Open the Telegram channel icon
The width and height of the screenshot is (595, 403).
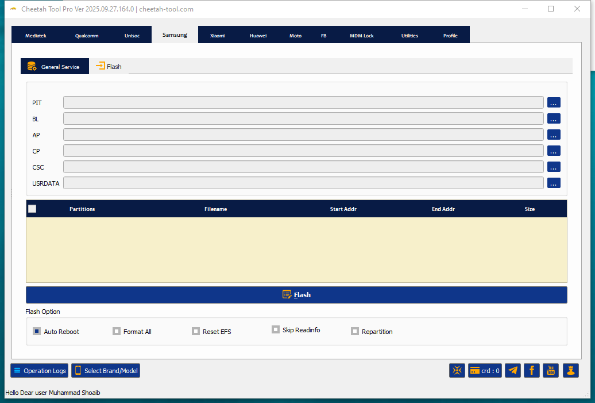click(x=512, y=370)
